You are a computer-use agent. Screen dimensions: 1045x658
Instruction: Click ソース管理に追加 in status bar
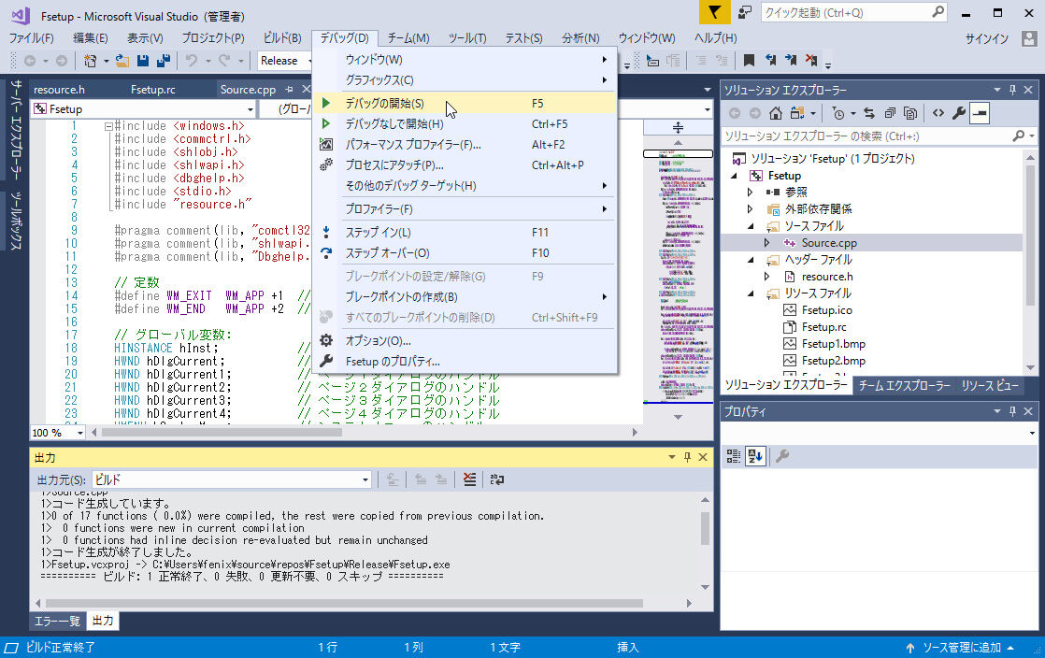click(x=961, y=648)
